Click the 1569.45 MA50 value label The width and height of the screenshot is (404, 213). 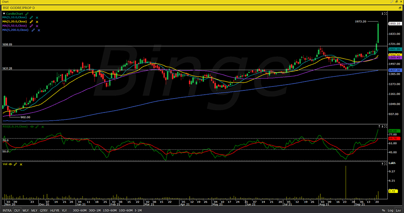pyautogui.click(x=394, y=58)
